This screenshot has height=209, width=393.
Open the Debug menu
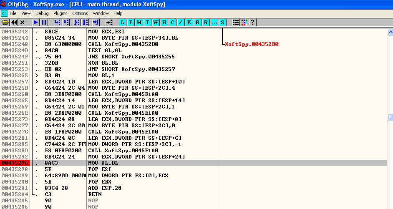pyautogui.click(x=42, y=13)
